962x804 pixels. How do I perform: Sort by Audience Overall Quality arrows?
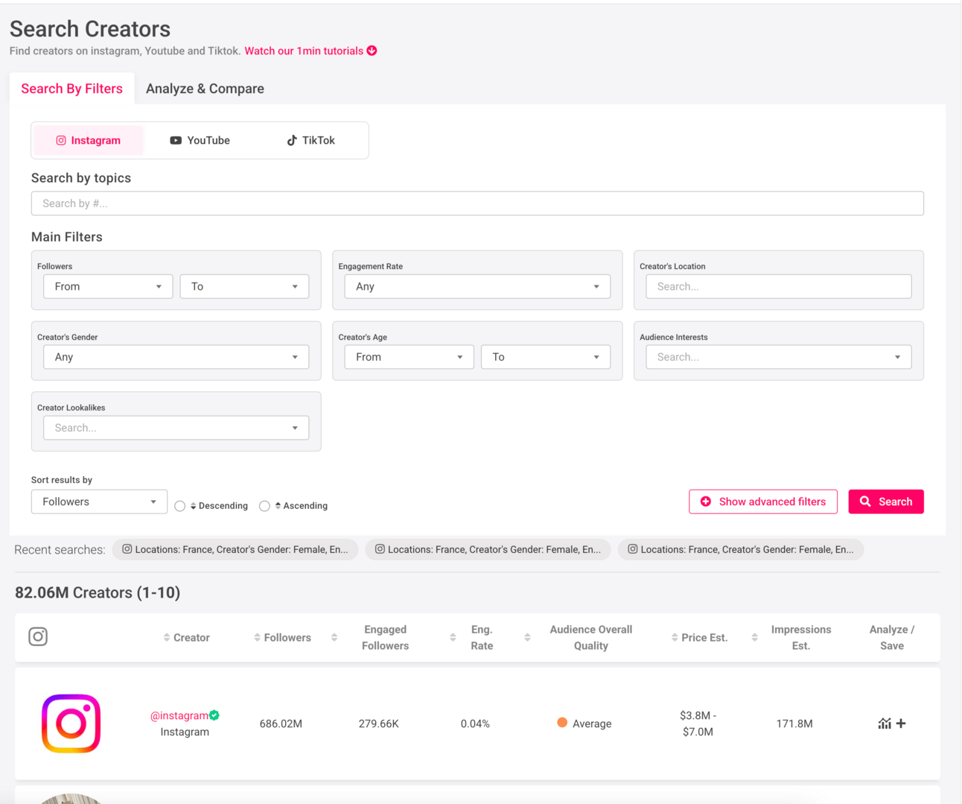tap(527, 638)
